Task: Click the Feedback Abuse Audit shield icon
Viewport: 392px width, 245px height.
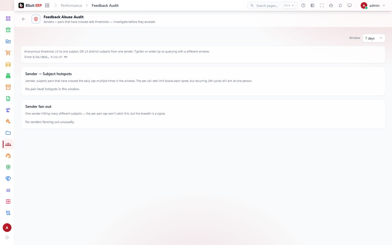Action: pyautogui.click(x=36, y=19)
